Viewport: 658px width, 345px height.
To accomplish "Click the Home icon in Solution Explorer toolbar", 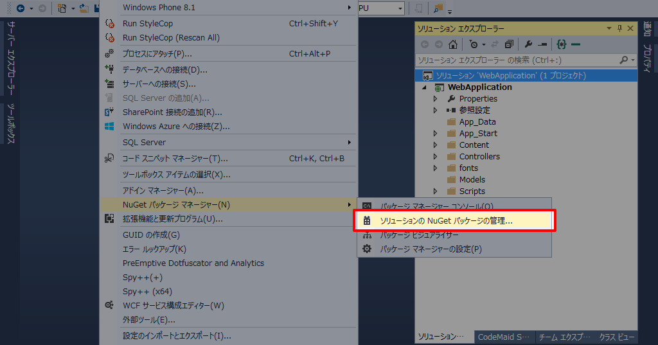I will pos(453,44).
